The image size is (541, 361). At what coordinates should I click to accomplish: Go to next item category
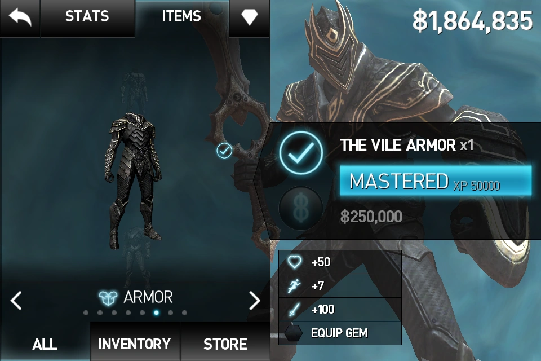(x=255, y=300)
